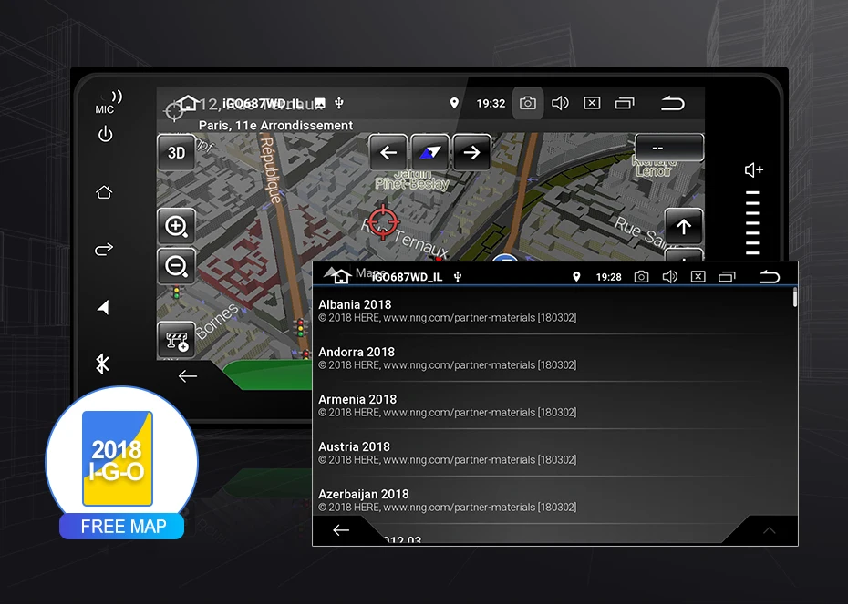This screenshot has width=848, height=605.
Task: Zoom out on the map
Action: point(176,266)
